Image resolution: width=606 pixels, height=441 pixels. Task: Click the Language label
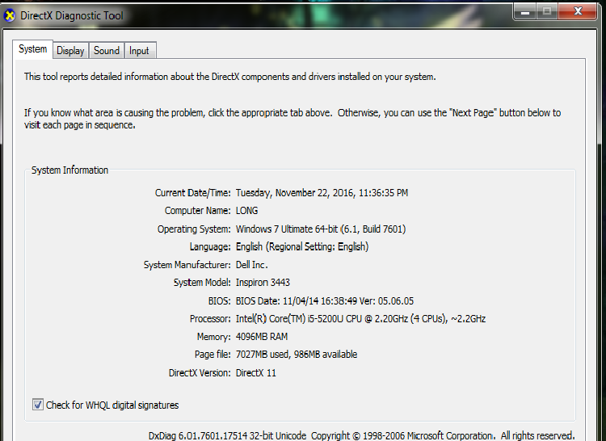click(210, 247)
